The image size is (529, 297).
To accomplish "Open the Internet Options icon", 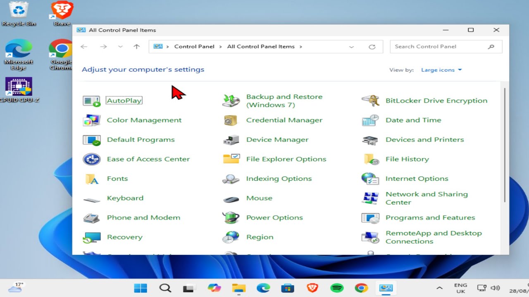I will (x=370, y=179).
